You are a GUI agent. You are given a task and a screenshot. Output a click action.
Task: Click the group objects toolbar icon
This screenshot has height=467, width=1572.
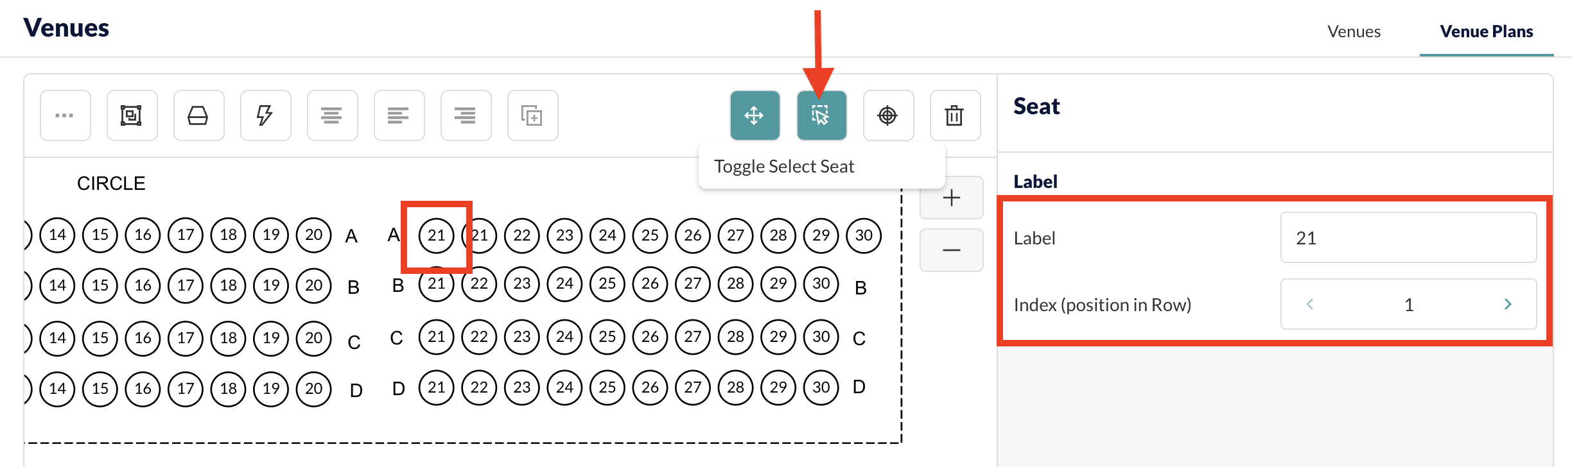pyautogui.click(x=132, y=115)
